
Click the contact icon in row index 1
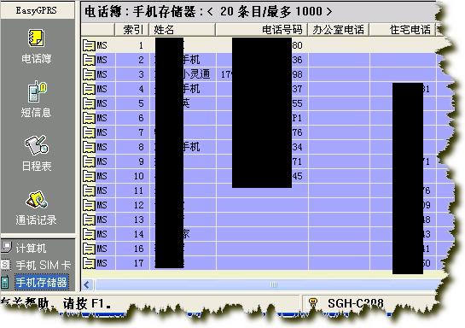click(89, 45)
